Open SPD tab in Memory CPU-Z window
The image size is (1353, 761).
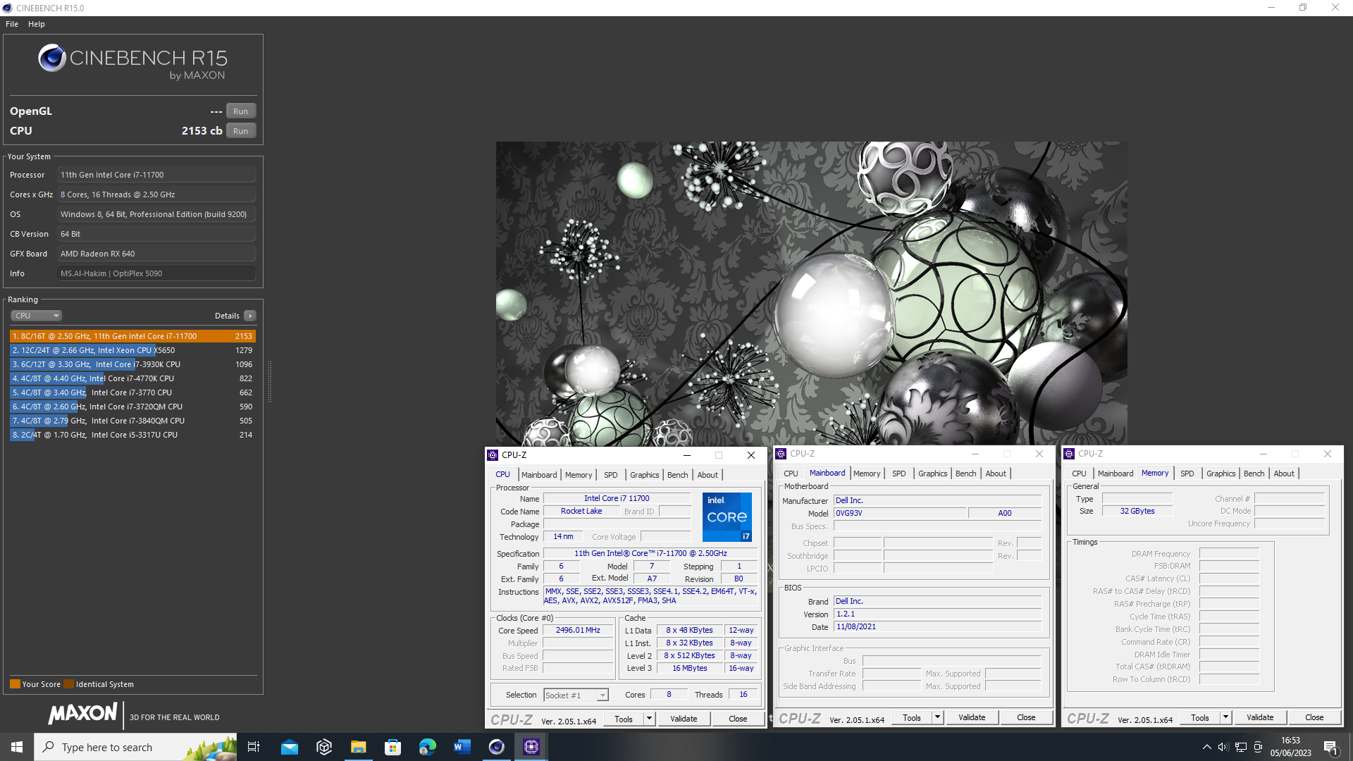1187,474
